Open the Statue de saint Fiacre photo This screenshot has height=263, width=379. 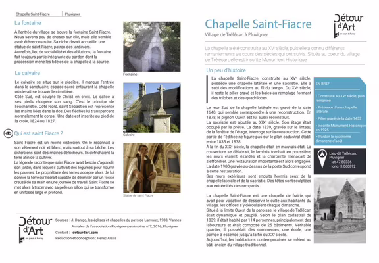[x=152, y=168]
